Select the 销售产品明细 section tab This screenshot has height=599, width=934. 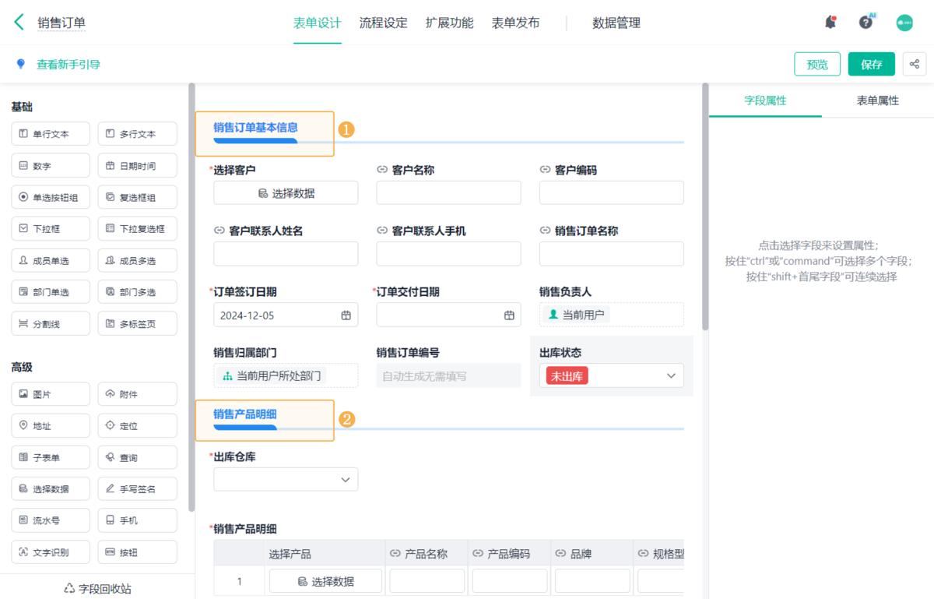245,414
